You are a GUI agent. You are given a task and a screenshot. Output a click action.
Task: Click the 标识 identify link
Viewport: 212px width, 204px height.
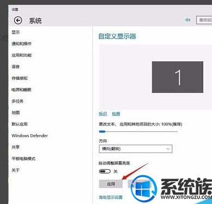tap(103, 114)
